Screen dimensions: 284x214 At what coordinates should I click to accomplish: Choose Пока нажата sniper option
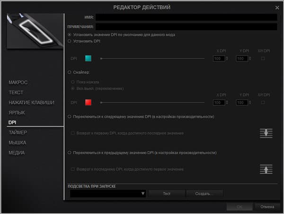point(72,82)
